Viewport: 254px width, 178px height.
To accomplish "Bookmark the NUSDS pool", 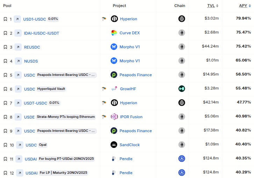I will point(5,61).
